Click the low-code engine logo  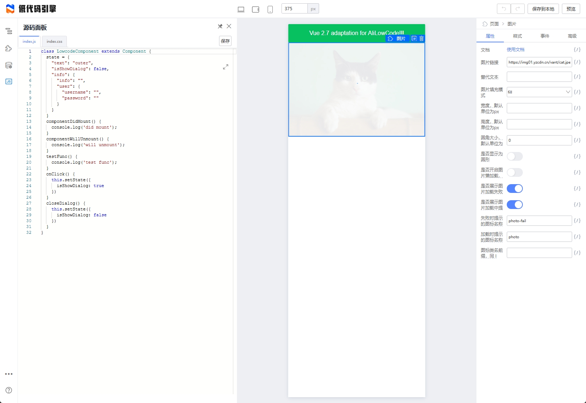31,9
